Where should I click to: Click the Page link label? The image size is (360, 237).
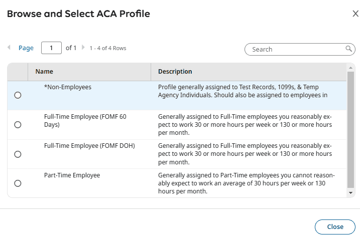(x=26, y=48)
